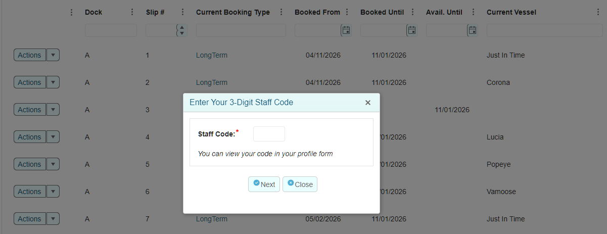Image resolution: width=607 pixels, height=234 pixels.
Task: Open the Dock column options menu
Action: click(x=132, y=12)
